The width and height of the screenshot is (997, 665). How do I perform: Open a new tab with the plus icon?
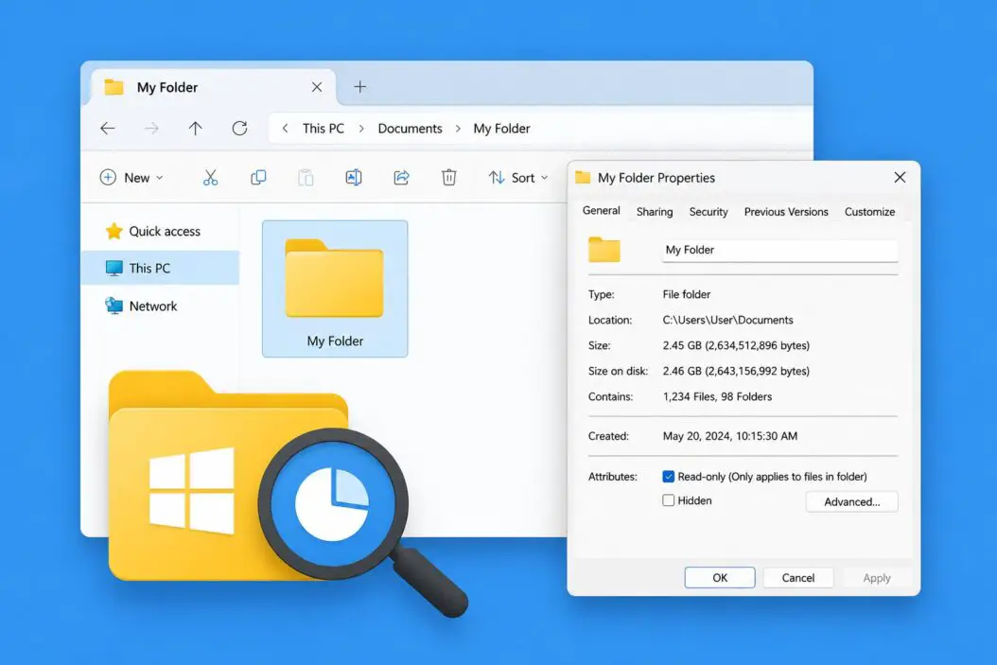[359, 87]
